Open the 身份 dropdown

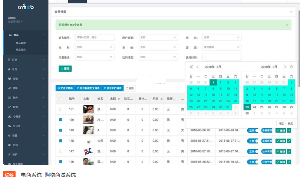158,47
